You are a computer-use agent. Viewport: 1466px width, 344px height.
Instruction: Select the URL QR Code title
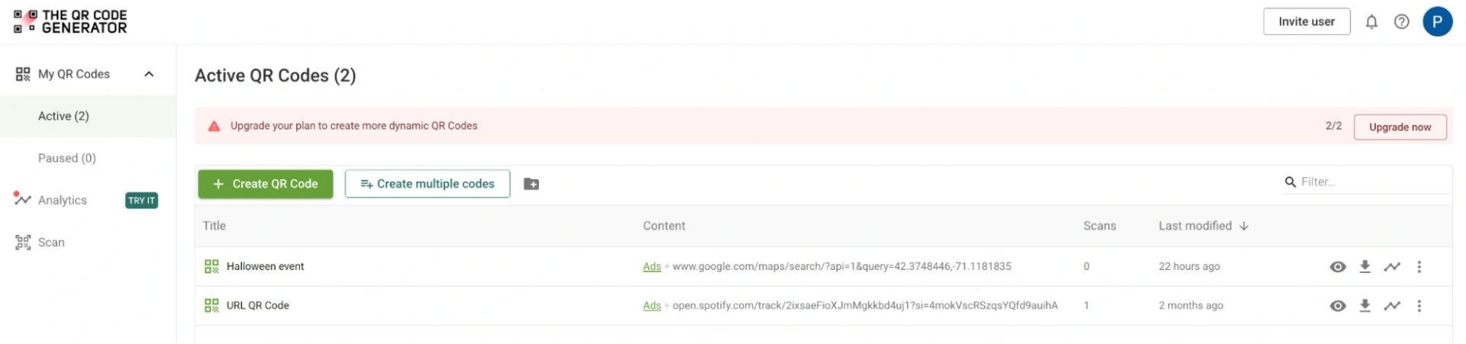pyautogui.click(x=258, y=306)
